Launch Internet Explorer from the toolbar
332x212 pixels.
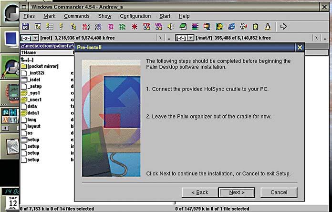(x=231, y=27)
